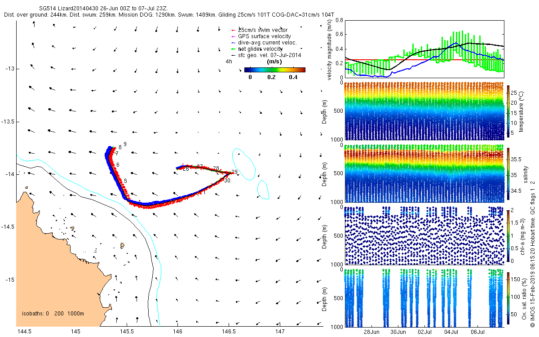Click the salinity color bar
Image resolution: width=539 pixels, height=337 pixels.
pyautogui.click(x=508, y=175)
